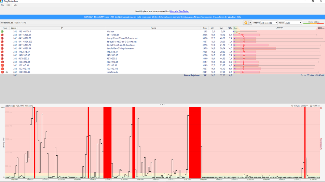
Task: Open the Focus Auto dropdown
Action: (x=293, y=23)
